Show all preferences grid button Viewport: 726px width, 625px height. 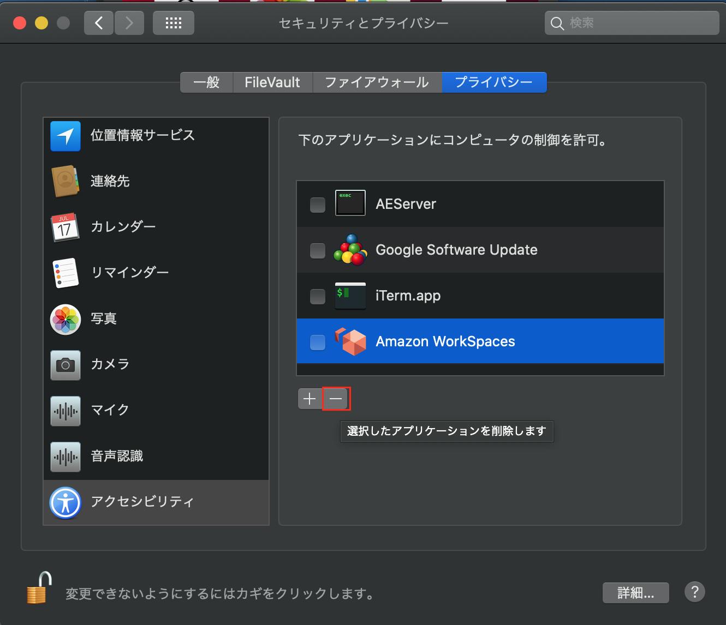click(174, 23)
